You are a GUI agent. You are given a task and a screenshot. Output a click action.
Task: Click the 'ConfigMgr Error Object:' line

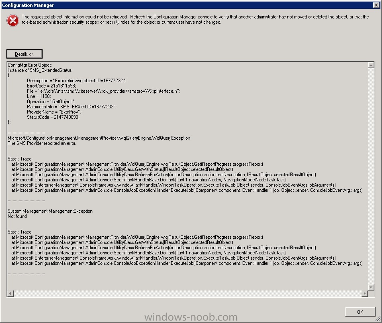(30, 65)
